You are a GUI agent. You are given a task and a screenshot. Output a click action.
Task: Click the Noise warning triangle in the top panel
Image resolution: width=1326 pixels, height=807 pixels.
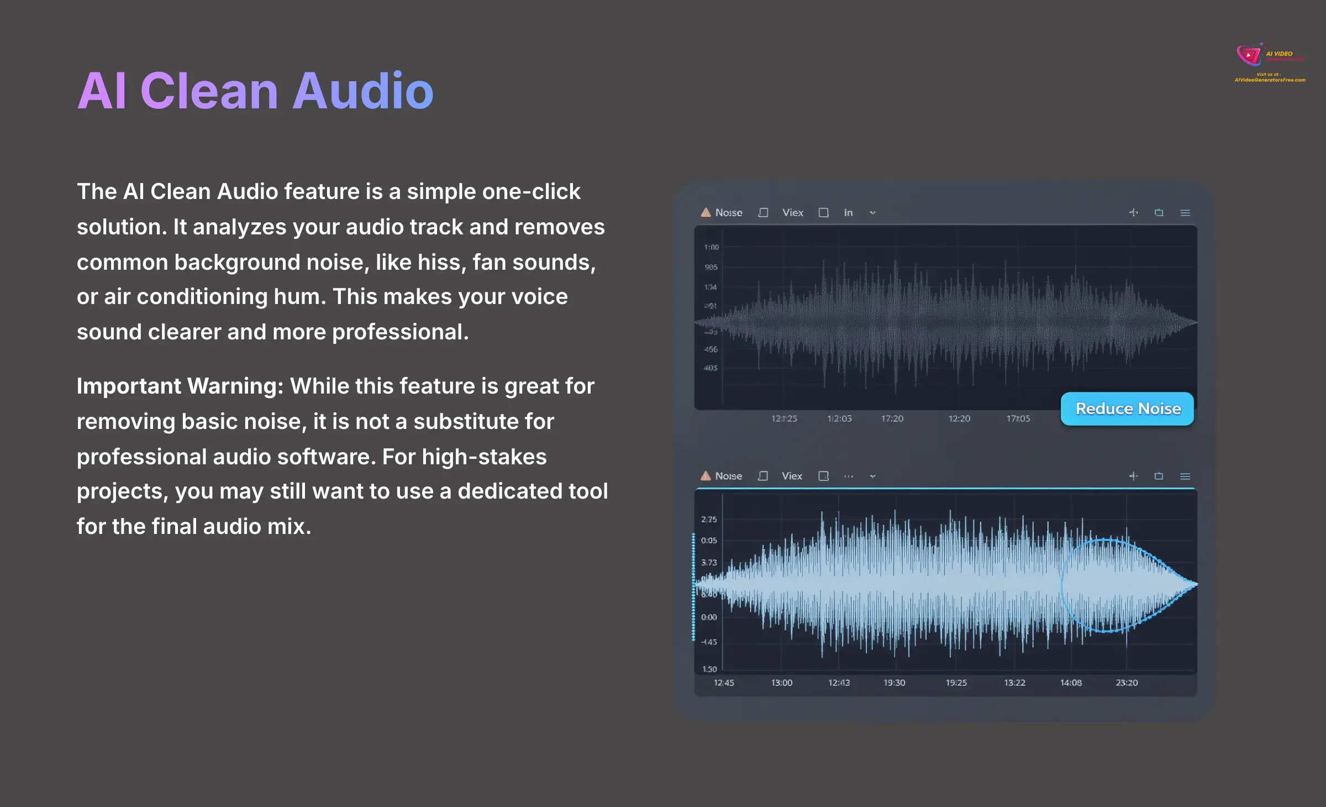point(705,212)
